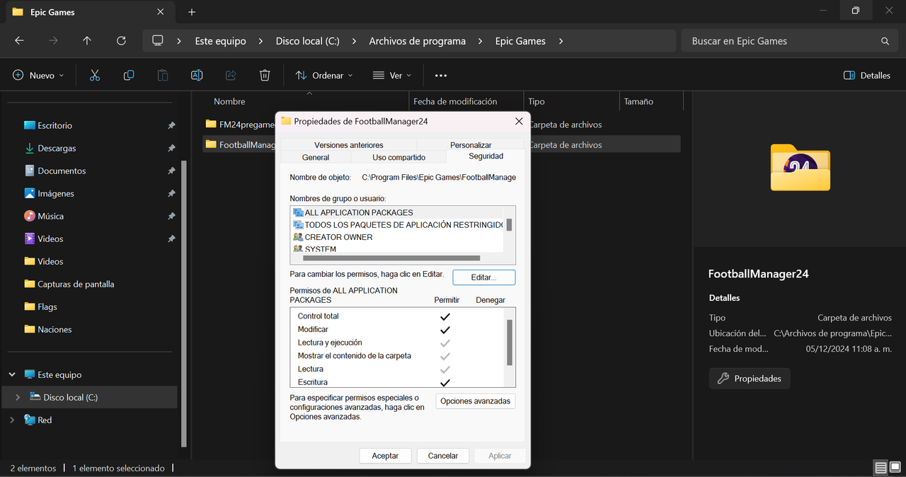Expand the chevron after Epic Games breadcrumb

click(561, 41)
